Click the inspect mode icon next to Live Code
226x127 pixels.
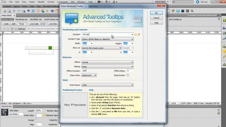(43, 24)
